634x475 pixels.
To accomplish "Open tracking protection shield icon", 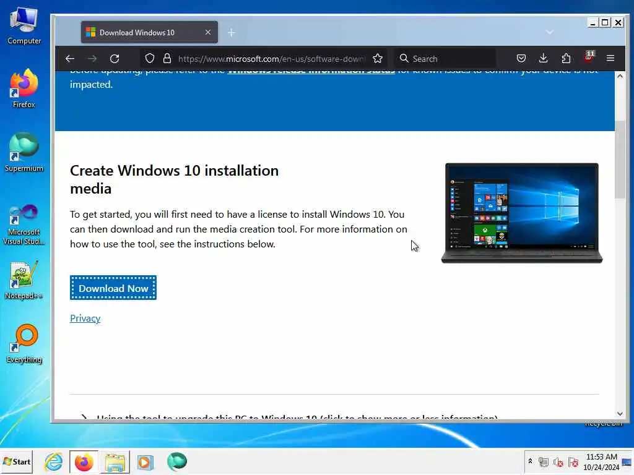I will 150,59.
